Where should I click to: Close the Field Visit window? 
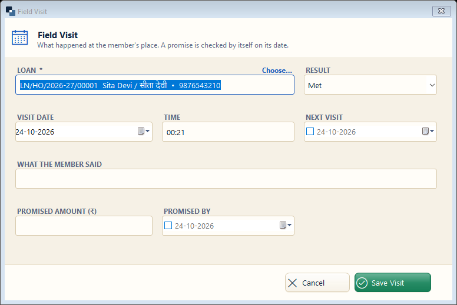click(x=441, y=11)
